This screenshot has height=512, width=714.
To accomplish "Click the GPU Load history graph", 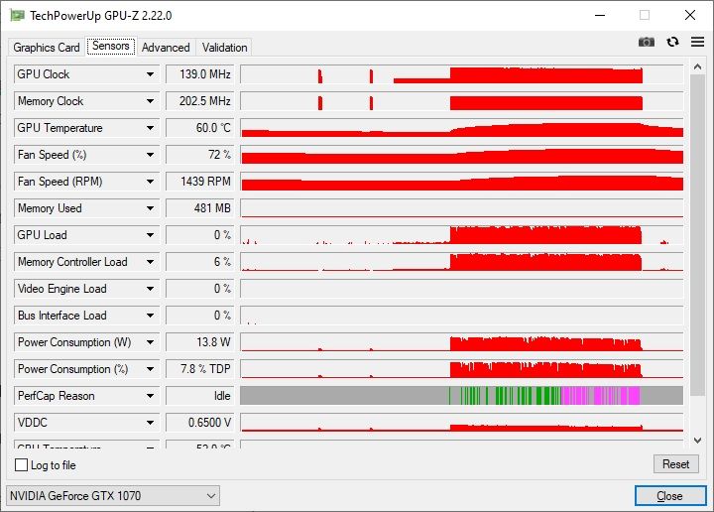I will 462,235.
